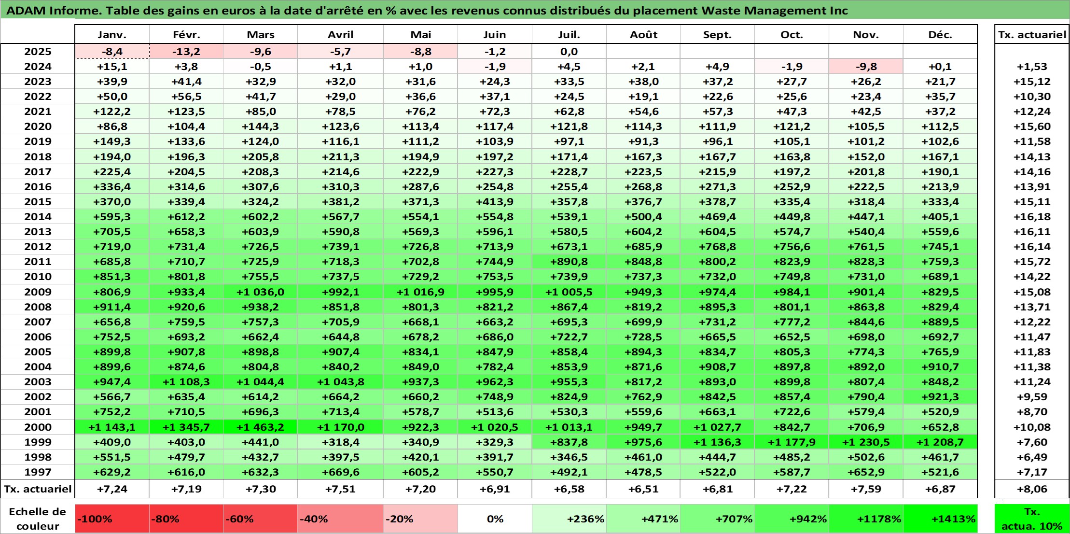Click cell +0,0 in 2025 July
This screenshot has height=534, width=1070.
[569, 52]
